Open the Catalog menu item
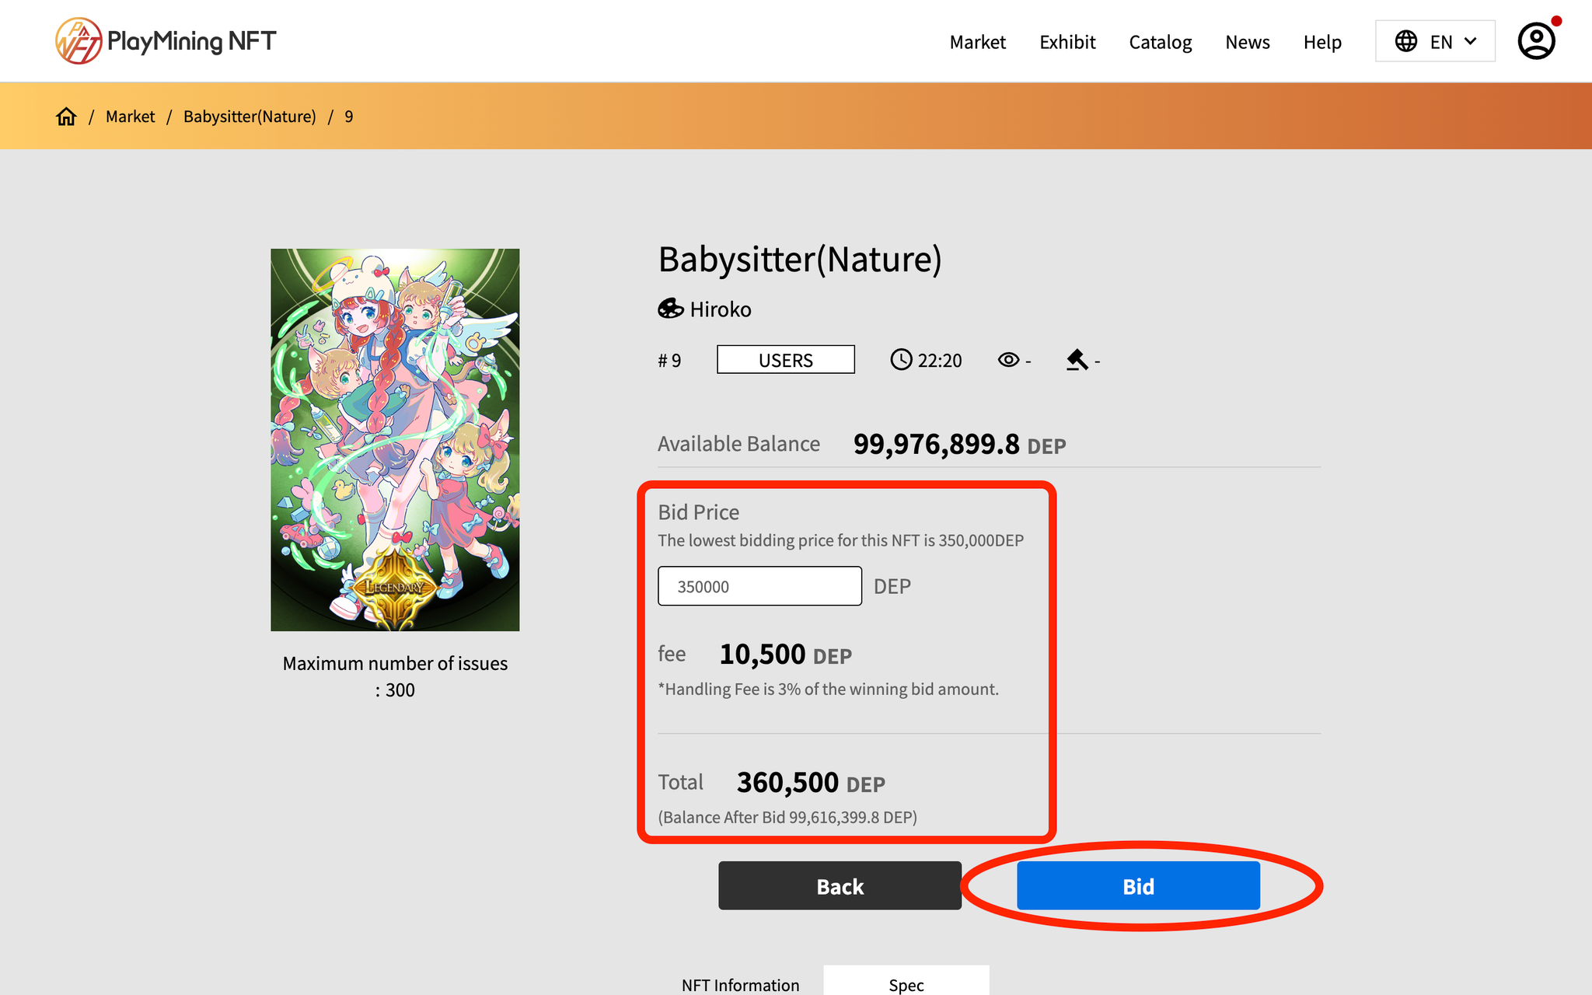Viewport: 1592px width, 995px height. pyautogui.click(x=1160, y=42)
